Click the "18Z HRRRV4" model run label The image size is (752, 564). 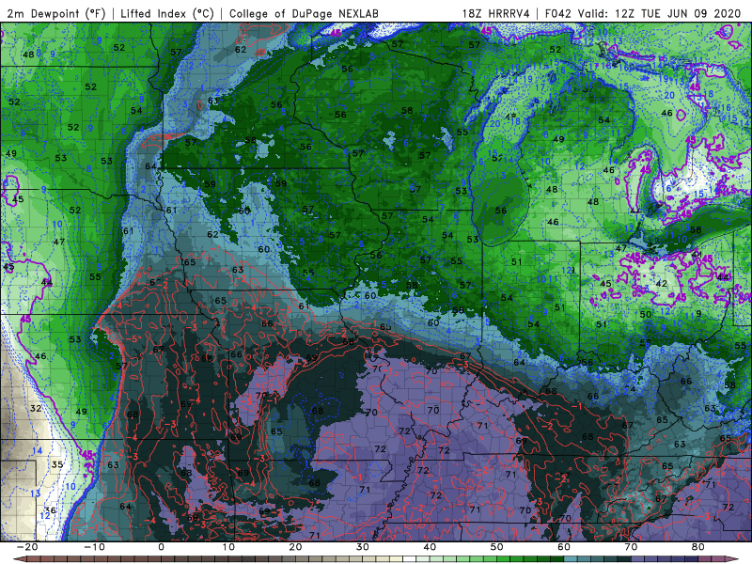pos(496,13)
